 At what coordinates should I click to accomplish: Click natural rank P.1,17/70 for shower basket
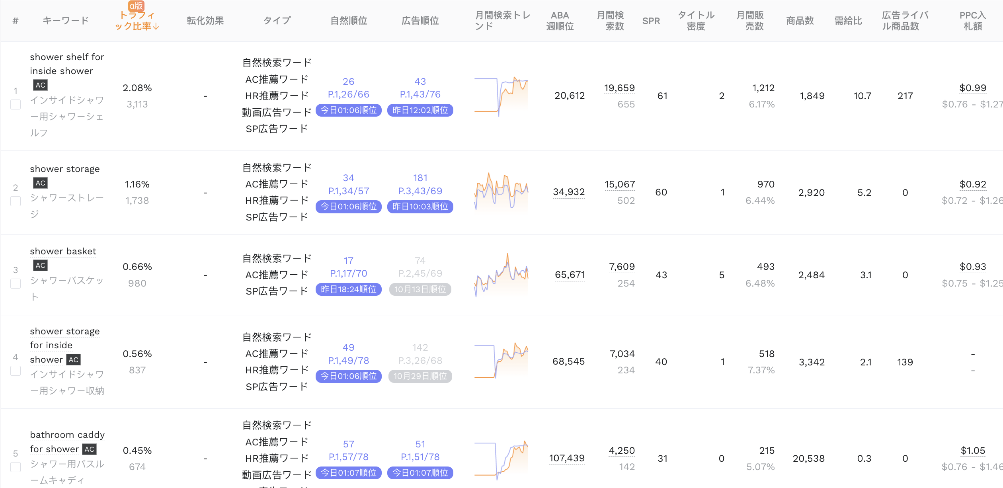pos(349,273)
